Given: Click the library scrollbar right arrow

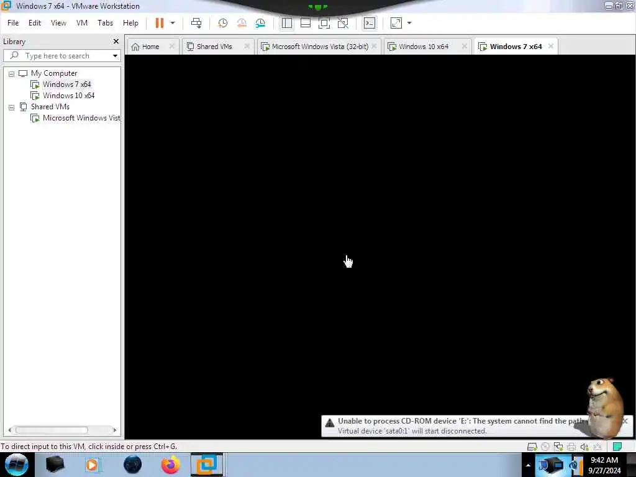Looking at the screenshot, I should point(115,430).
